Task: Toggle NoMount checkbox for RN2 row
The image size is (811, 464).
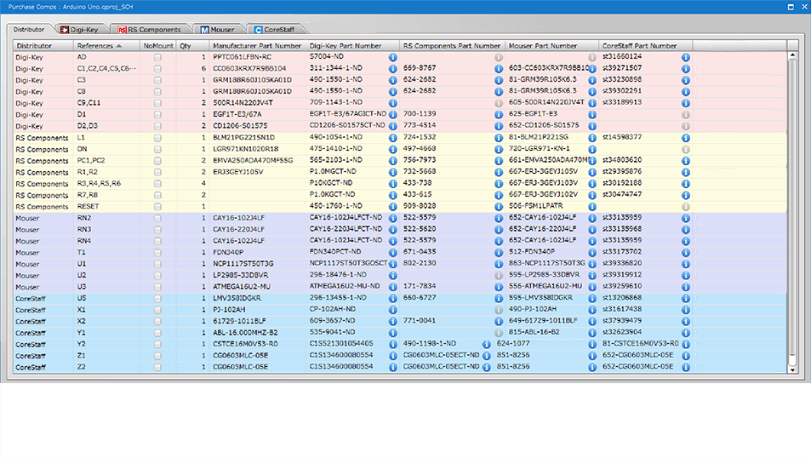Action: point(157,218)
